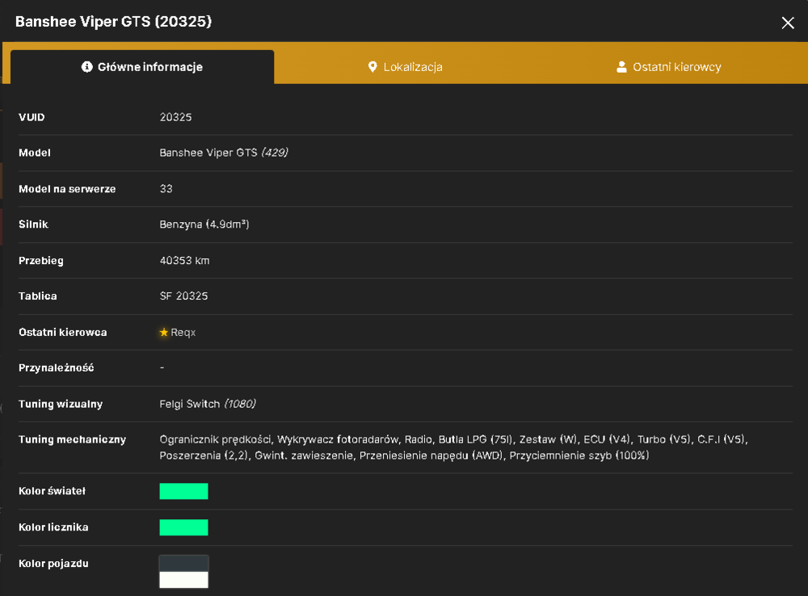
Task: Click the model value Banshee Viper GTS (429)
Action: 224,153
